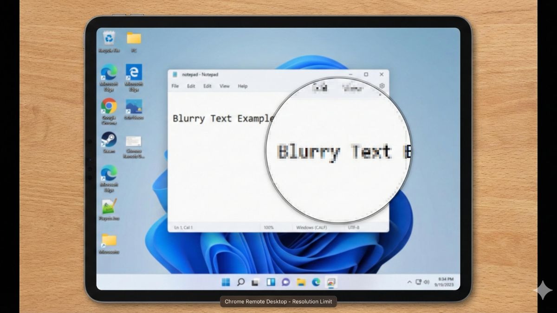Open Task View on the taskbar
The height and width of the screenshot is (313, 557).
point(255,282)
